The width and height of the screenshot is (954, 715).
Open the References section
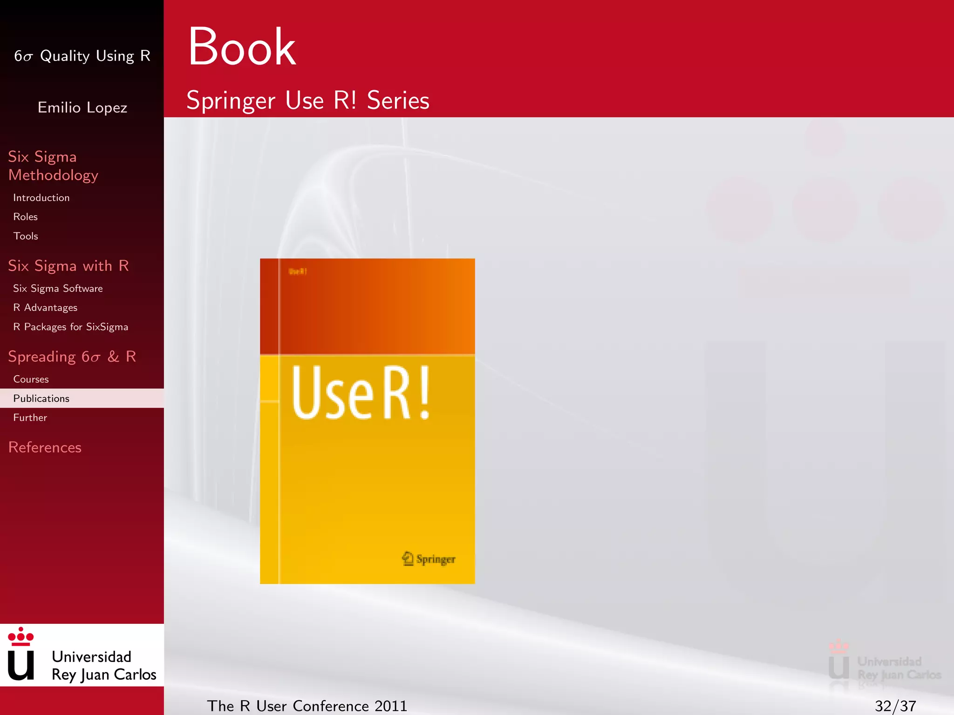tap(45, 447)
